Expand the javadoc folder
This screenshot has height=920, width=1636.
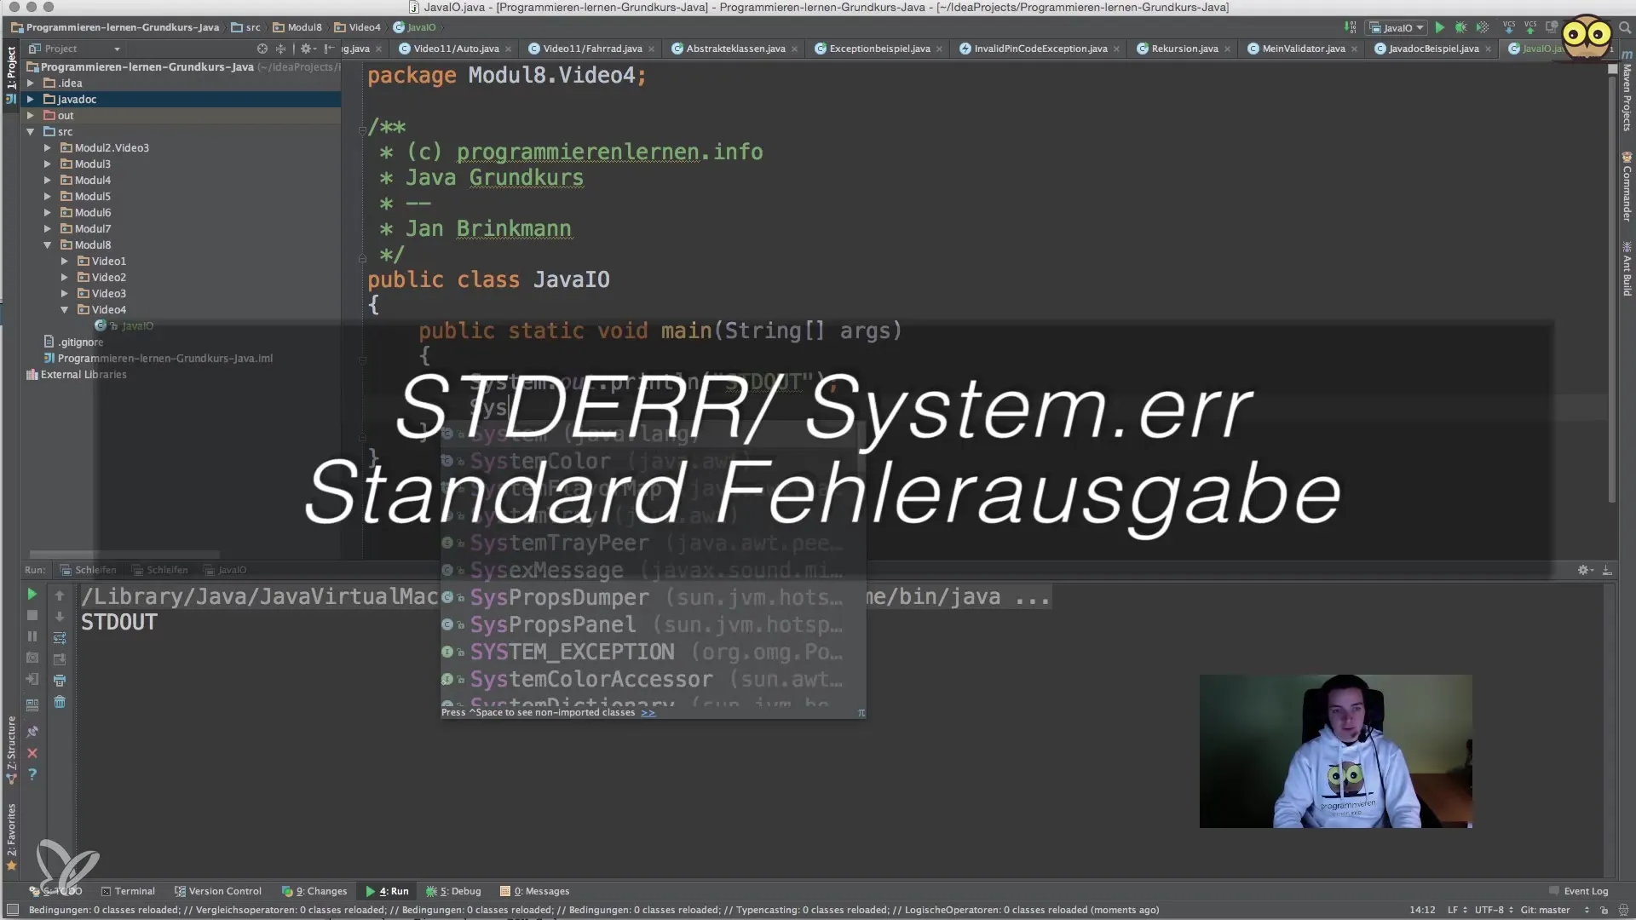click(x=31, y=100)
